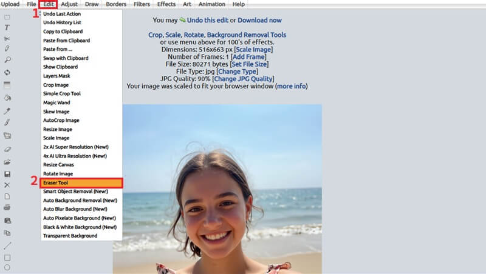486x274 pixels.
Task: Click the blank page new image icon
Action: click(x=7, y=196)
